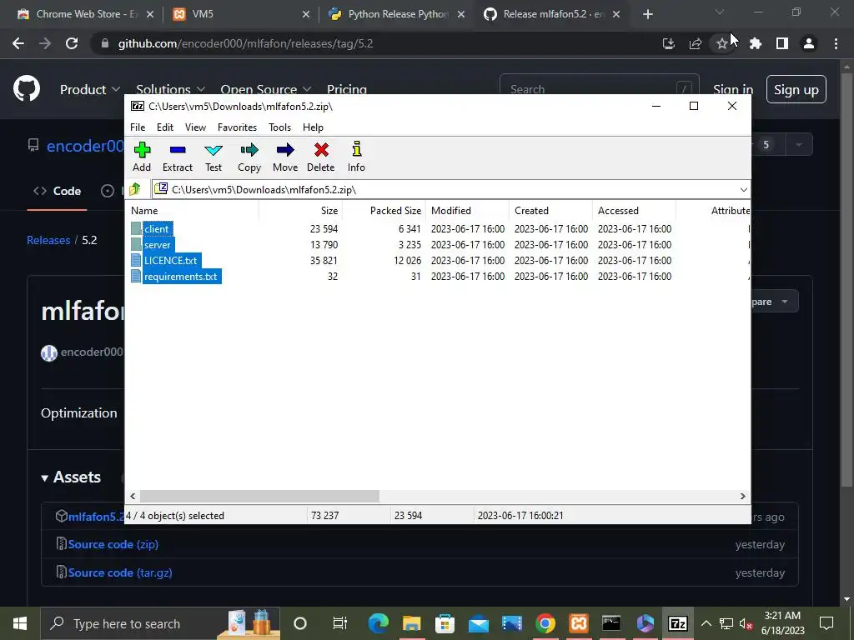Image resolution: width=854 pixels, height=640 pixels.
Task: Click the share page icon in Chrome
Action: [696, 43]
